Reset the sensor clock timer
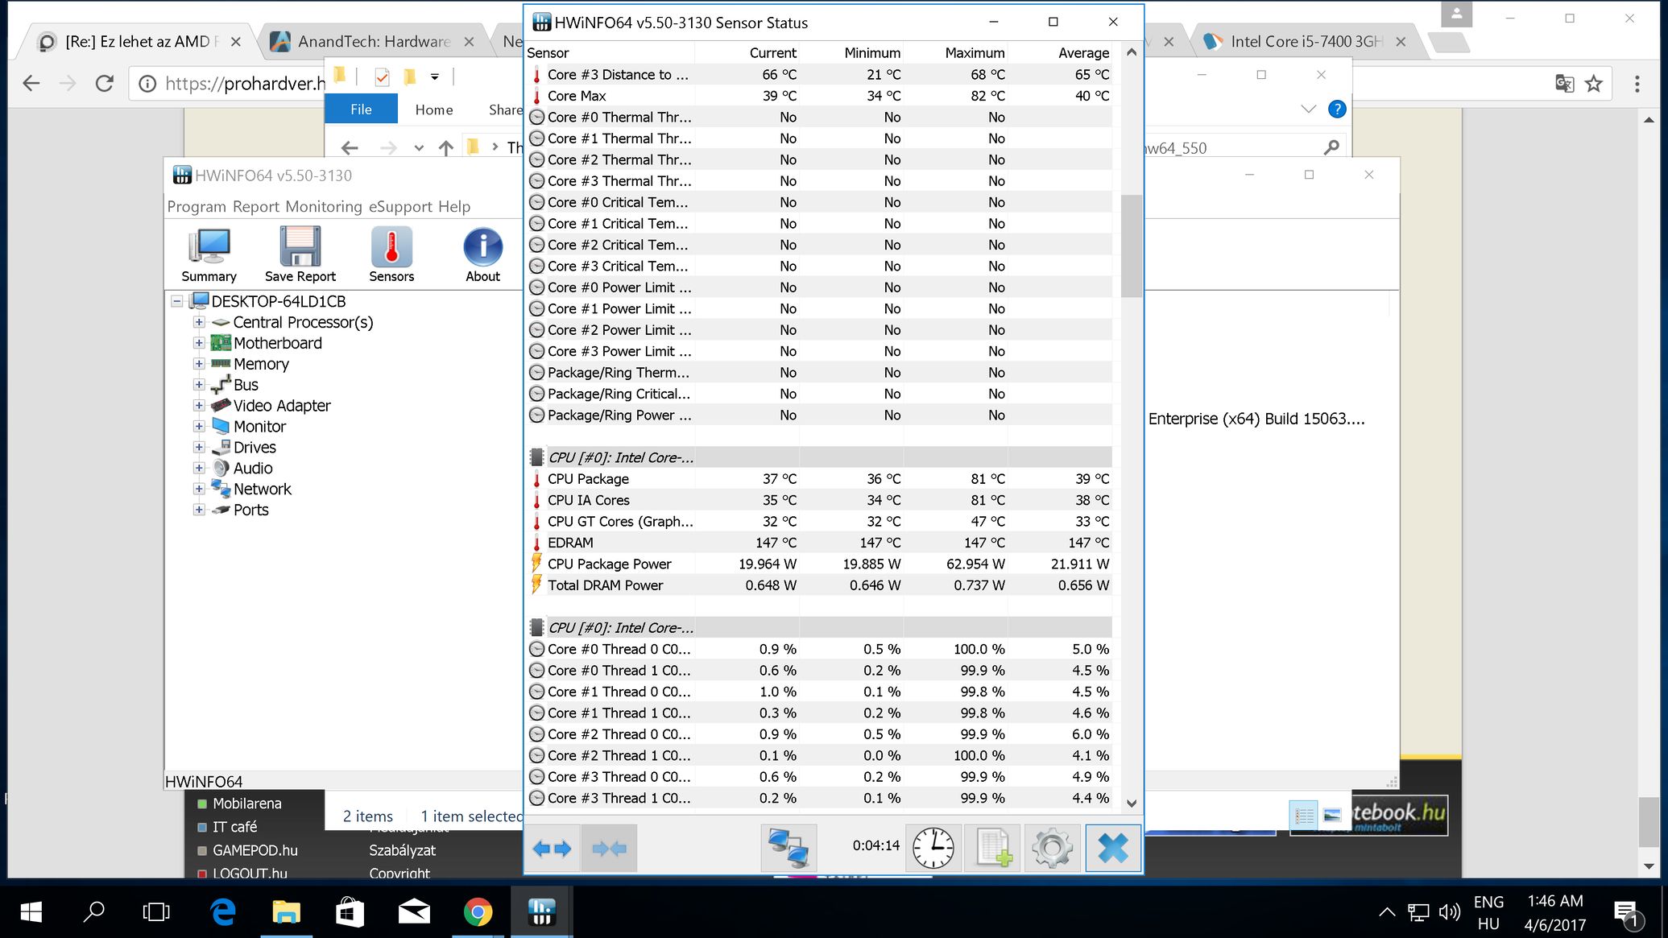The width and height of the screenshot is (1668, 938). point(933,848)
